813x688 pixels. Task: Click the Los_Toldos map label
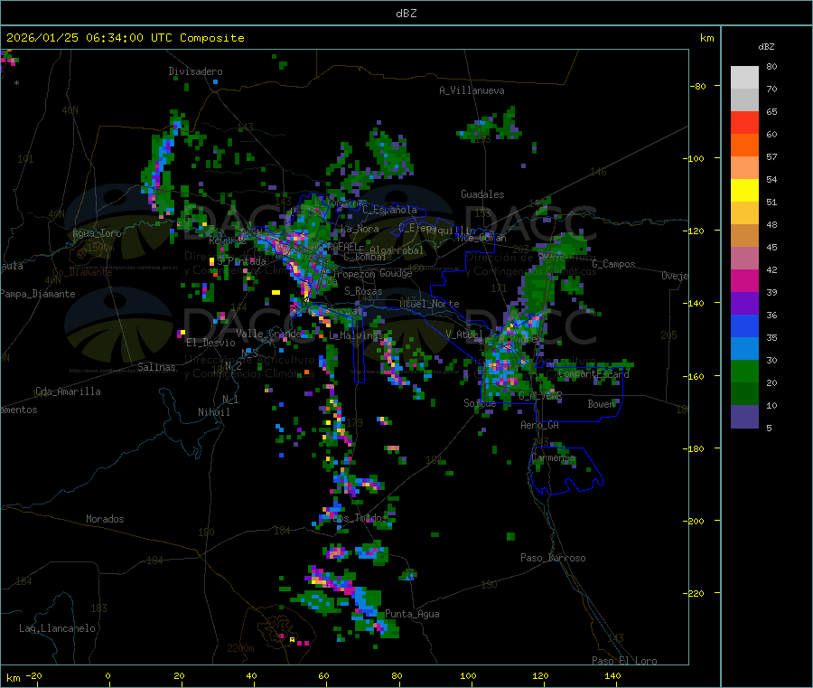[360, 518]
